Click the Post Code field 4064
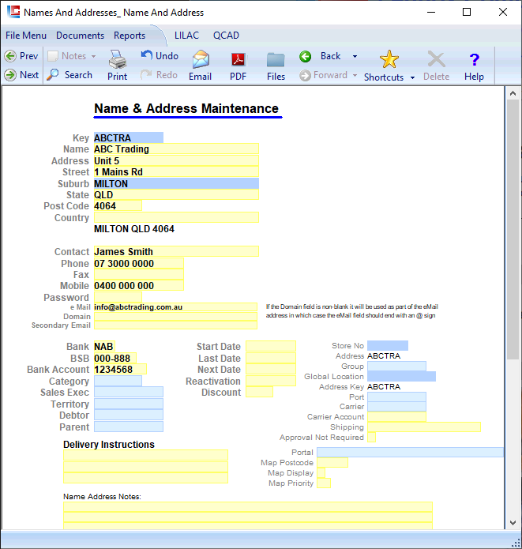The height and width of the screenshot is (549, 522). coord(118,206)
